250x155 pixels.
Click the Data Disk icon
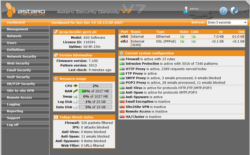[75, 107]
